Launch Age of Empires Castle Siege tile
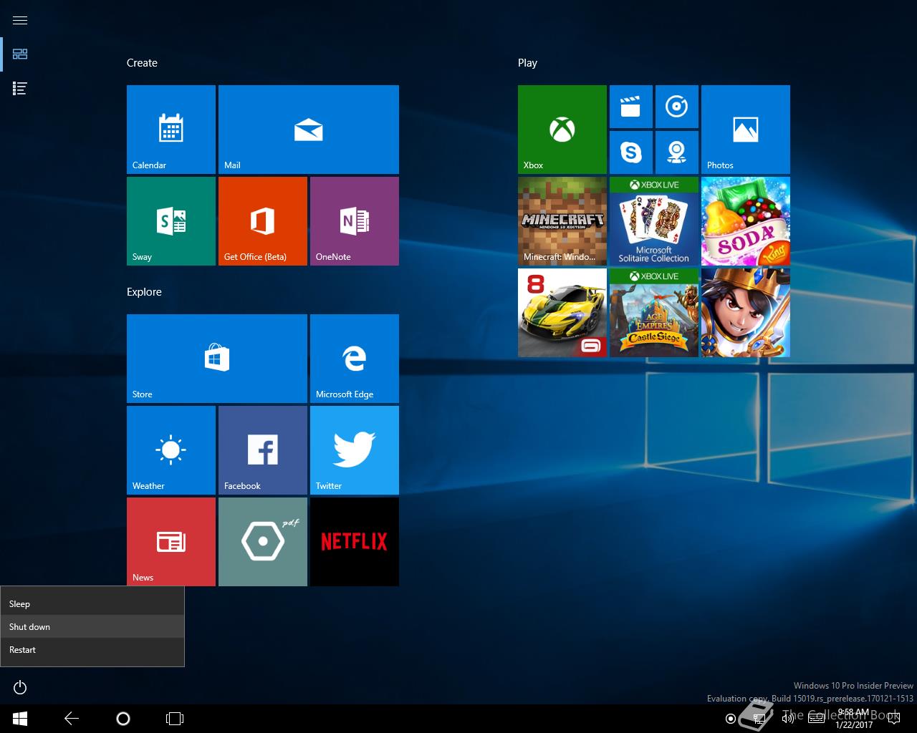The height and width of the screenshot is (733, 917). coord(654,313)
